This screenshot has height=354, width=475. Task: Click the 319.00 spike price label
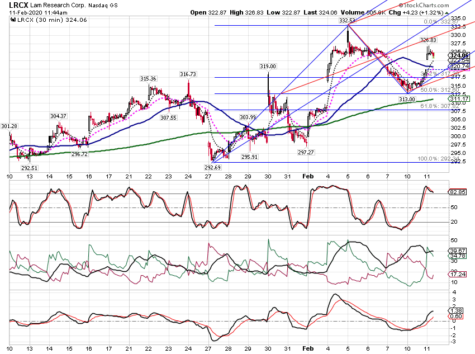(x=268, y=67)
